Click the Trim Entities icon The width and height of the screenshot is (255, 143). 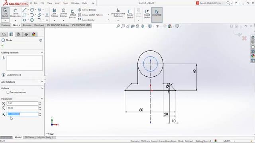pyautogui.click(x=54, y=13)
